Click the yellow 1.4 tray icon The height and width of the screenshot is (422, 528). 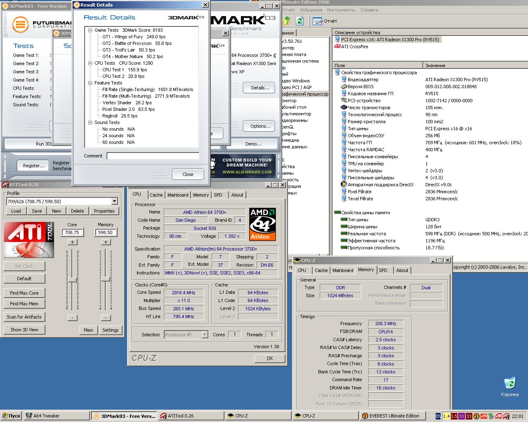click(446, 416)
